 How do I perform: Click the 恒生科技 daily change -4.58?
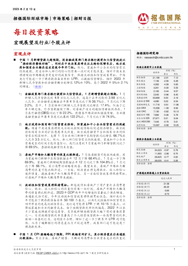166,84
